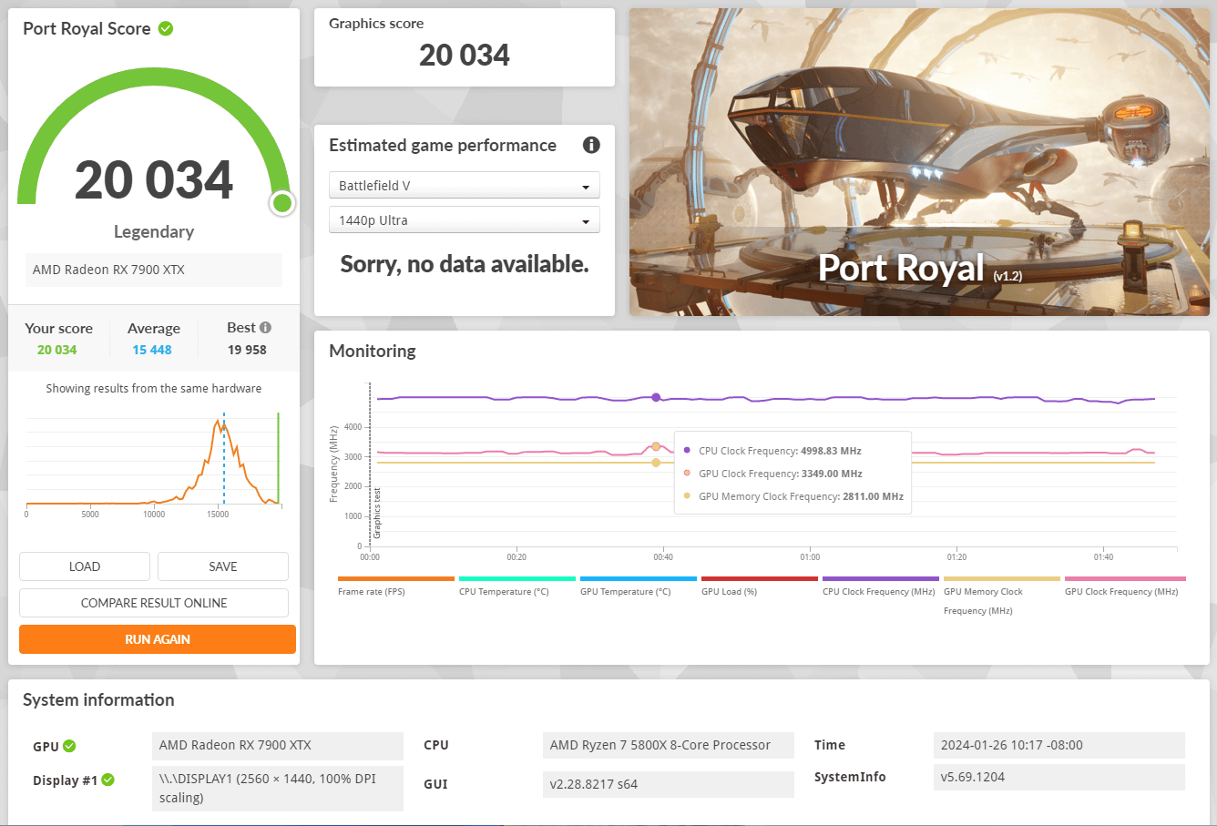1217x826 pixels.
Task: Open the 1440p Ultra resolution dropdown
Action: point(464,220)
